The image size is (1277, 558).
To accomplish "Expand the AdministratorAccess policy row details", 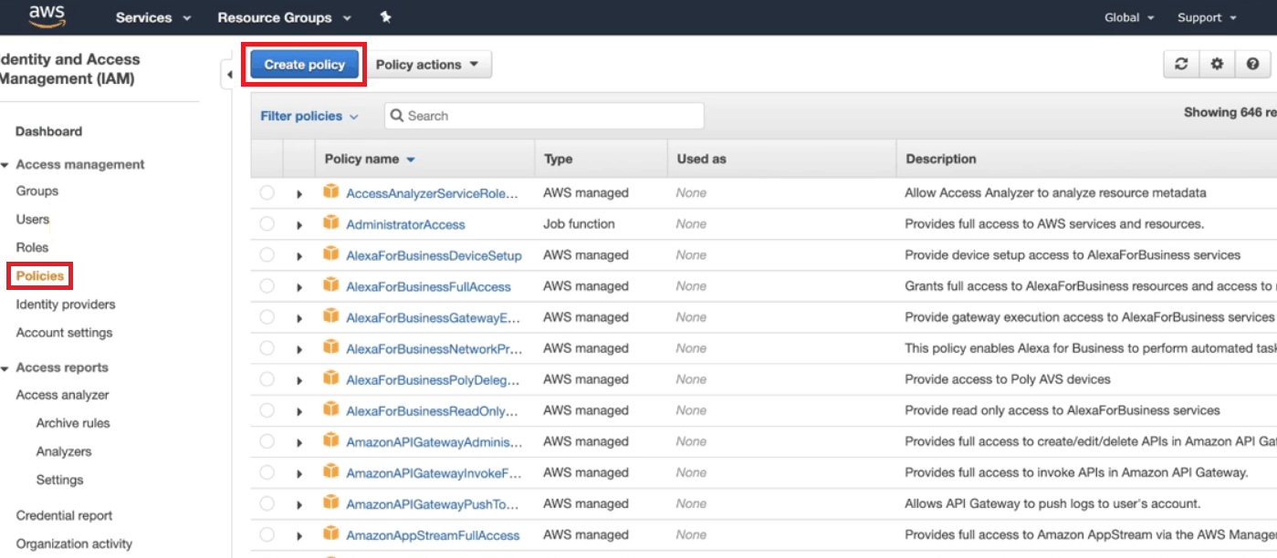I will click(299, 225).
